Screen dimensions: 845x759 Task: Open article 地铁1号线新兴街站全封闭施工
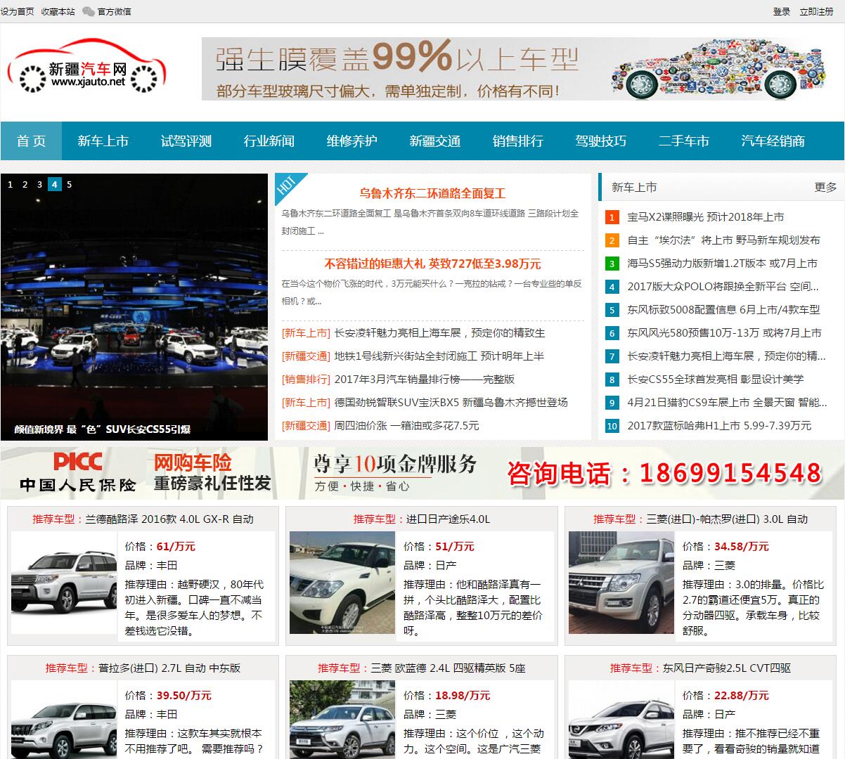(439, 356)
